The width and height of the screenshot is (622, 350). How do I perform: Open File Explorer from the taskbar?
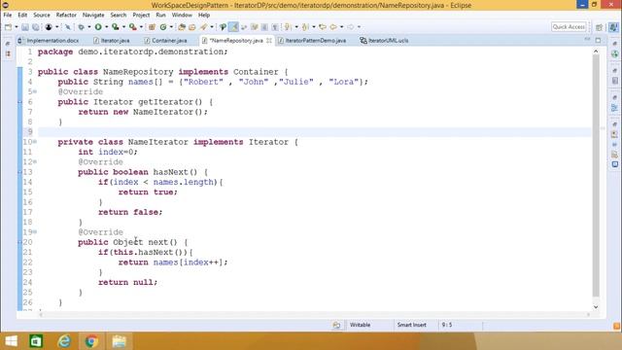click(119, 341)
